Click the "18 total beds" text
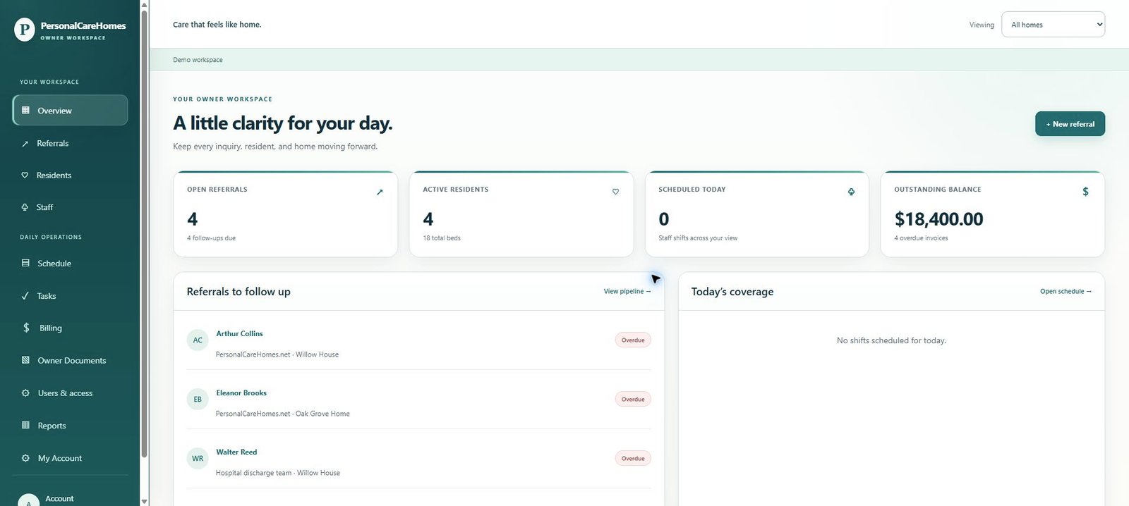Image resolution: width=1129 pixels, height=506 pixels. click(x=442, y=238)
